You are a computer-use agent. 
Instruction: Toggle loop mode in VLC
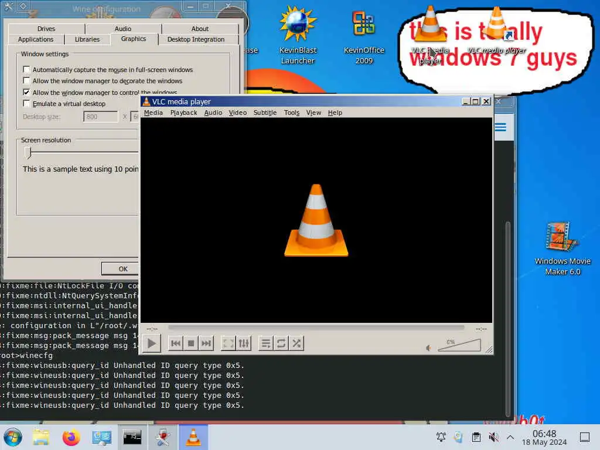coord(281,343)
